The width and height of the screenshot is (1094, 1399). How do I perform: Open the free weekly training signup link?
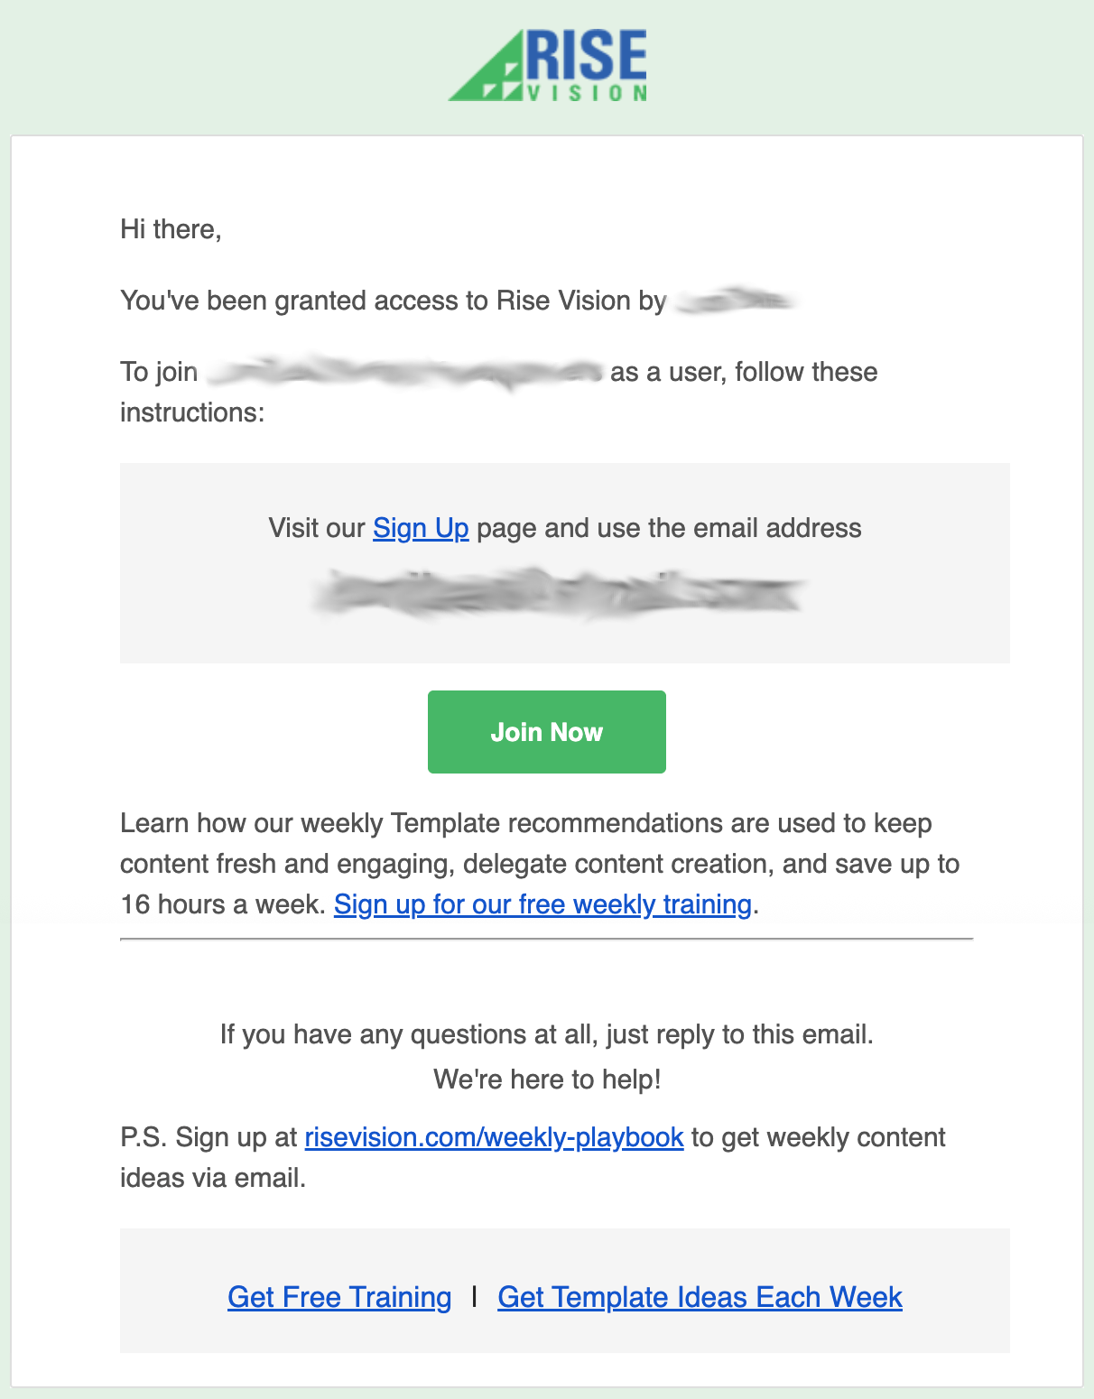coord(542,904)
